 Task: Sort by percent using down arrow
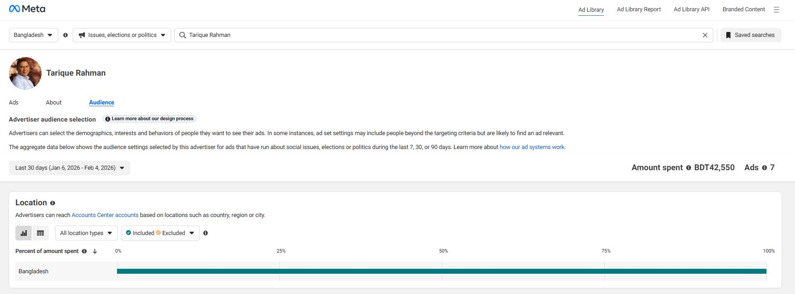pos(95,251)
